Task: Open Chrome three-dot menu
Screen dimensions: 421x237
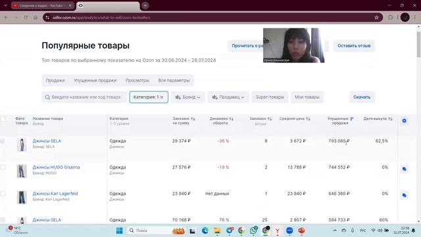Action: [x=415, y=18]
